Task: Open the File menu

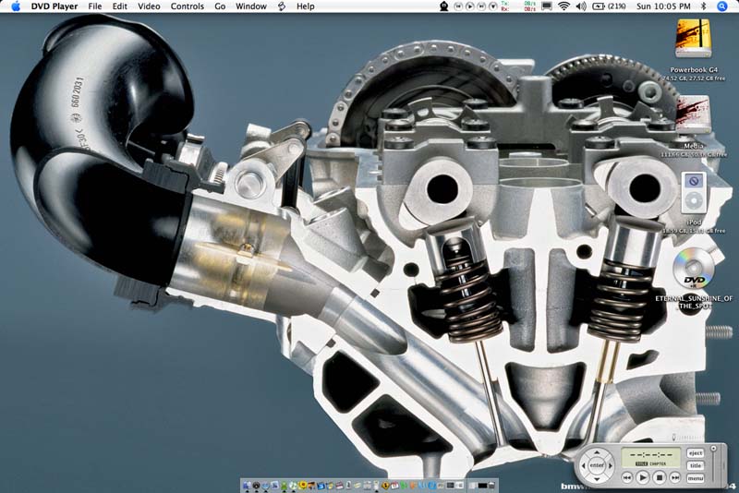Action: (x=95, y=6)
